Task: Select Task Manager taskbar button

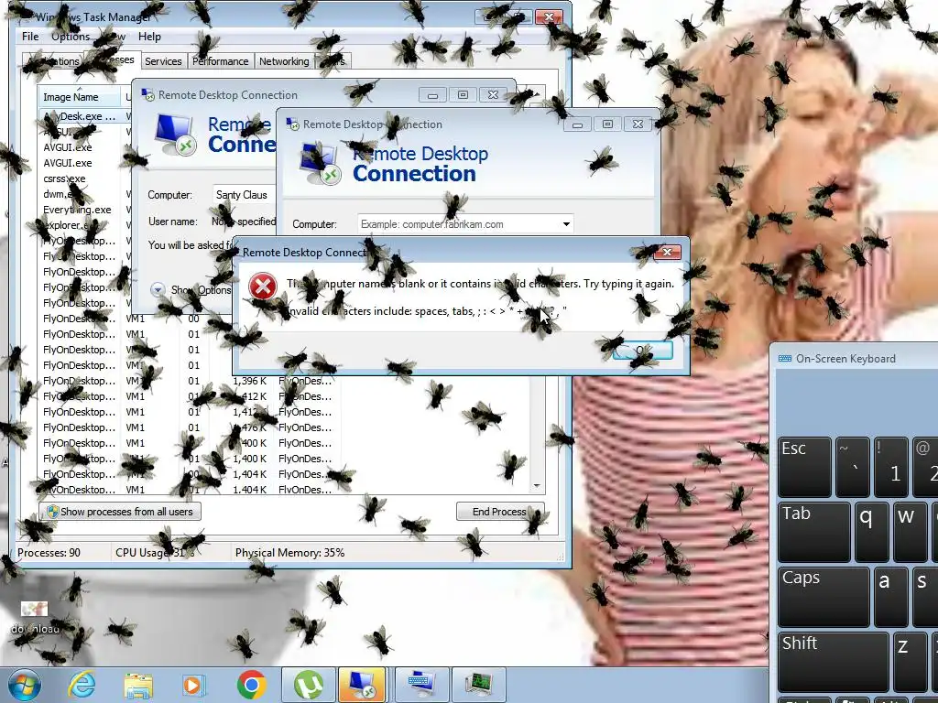Action: pos(479,685)
